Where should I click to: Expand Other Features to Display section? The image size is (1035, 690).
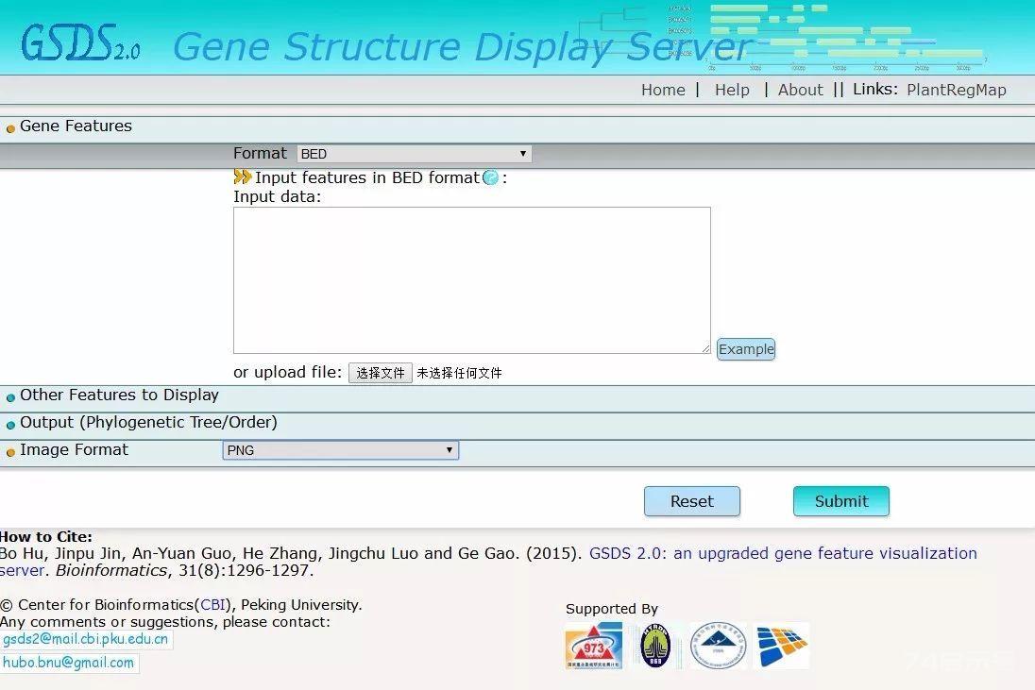[x=119, y=395]
